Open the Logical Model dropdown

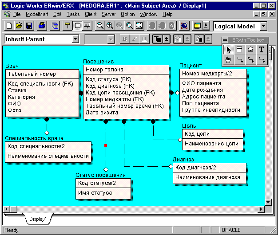point(263,26)
